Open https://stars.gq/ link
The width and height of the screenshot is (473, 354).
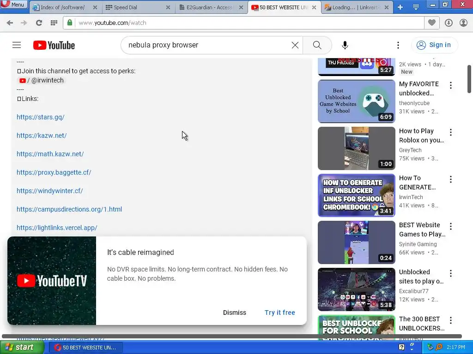(x=41, y=117)
